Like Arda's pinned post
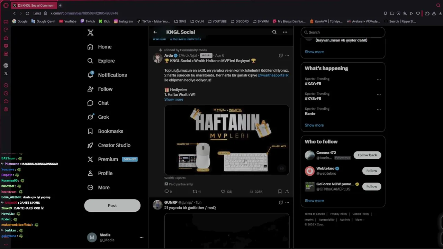The image size is (443, 249). coord(226,192)
